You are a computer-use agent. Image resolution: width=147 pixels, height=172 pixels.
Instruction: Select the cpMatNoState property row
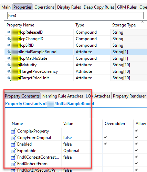coord(76,58)
